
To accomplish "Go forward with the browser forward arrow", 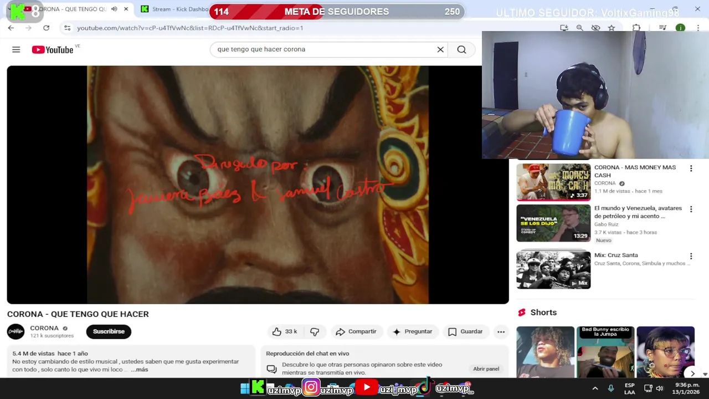I will click(28, 28).
